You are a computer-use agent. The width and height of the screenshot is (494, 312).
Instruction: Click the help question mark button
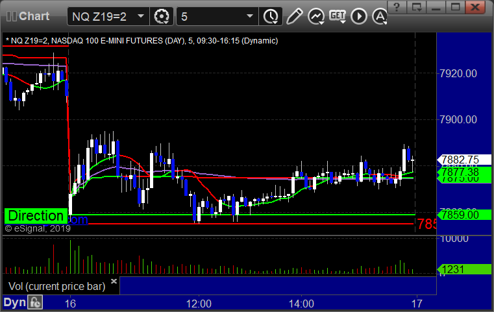[397, 7]
